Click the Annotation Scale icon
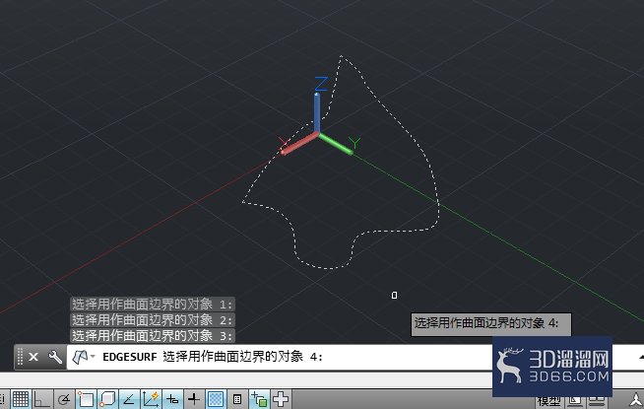The height and width of the screenshot is (409, 644). coord(636,400)
